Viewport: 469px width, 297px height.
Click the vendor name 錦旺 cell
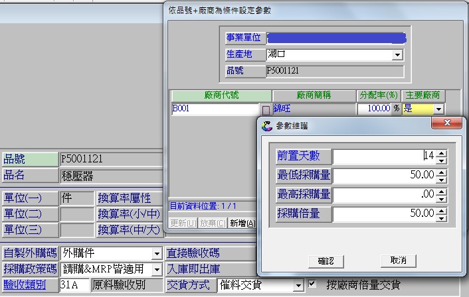(314, 109)
